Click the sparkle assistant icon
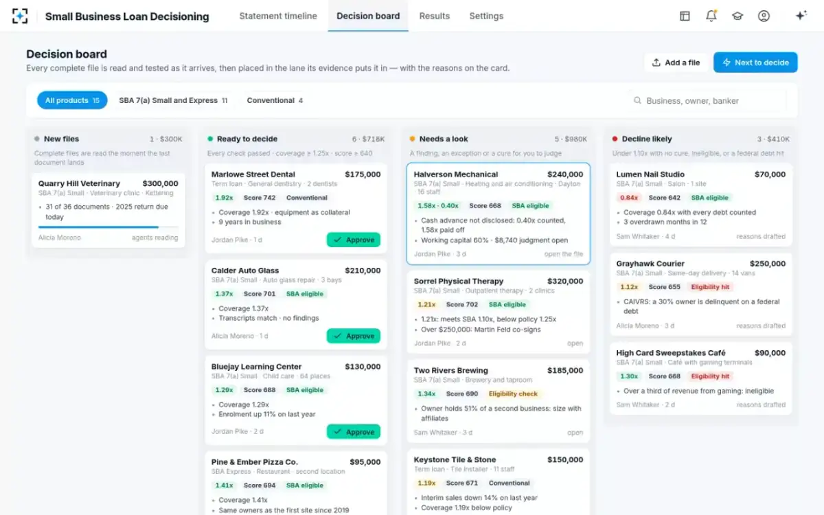824x515 pixels. click(x=801, y=16)
